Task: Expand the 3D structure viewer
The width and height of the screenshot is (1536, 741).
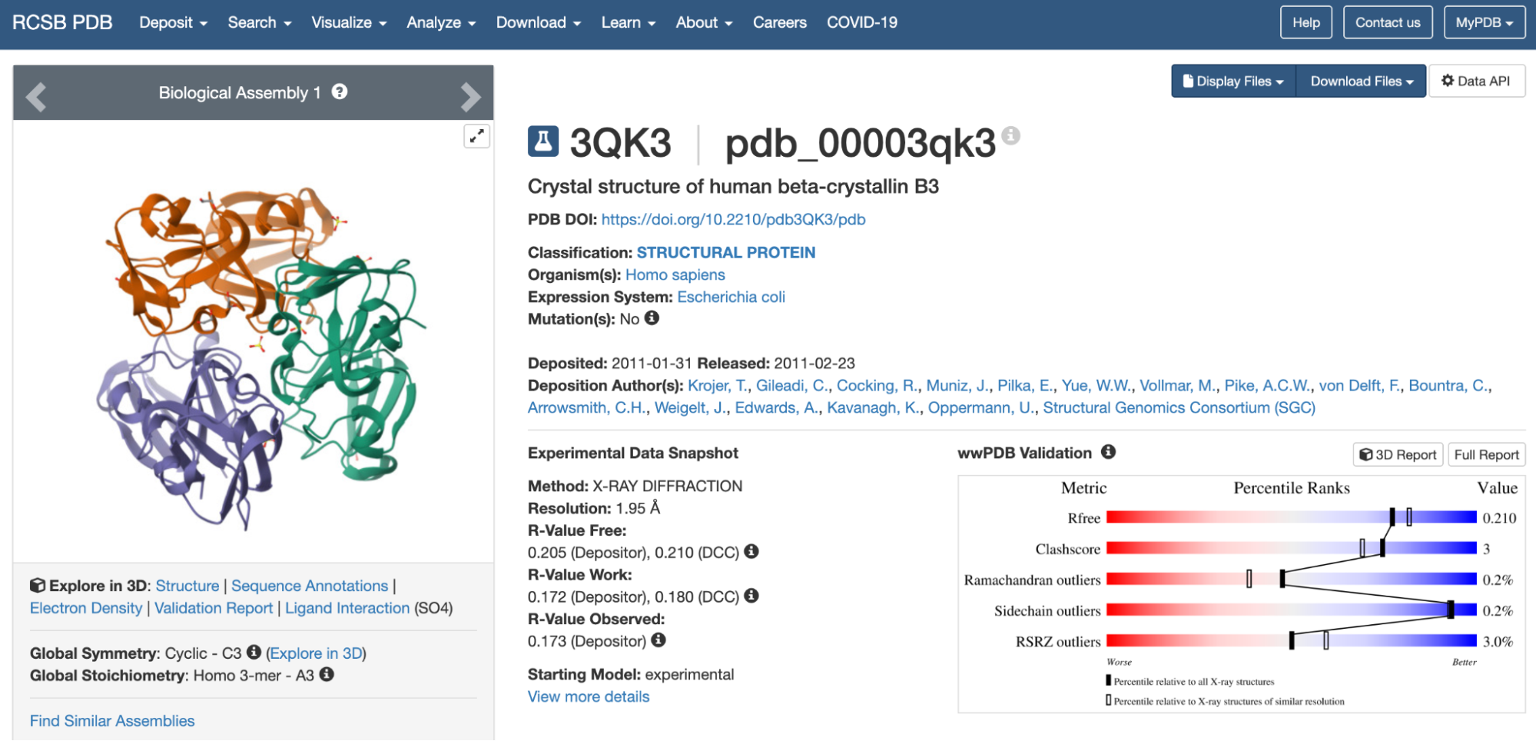Action: [477, 136]
